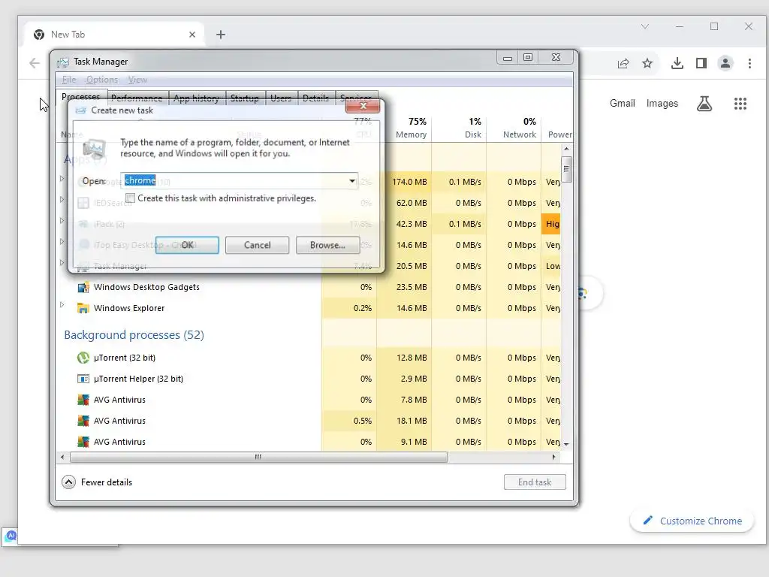This screenshot has height=577, width=769.
Task: Click the 42.3 MB memory cell
Action: (405, 224)
